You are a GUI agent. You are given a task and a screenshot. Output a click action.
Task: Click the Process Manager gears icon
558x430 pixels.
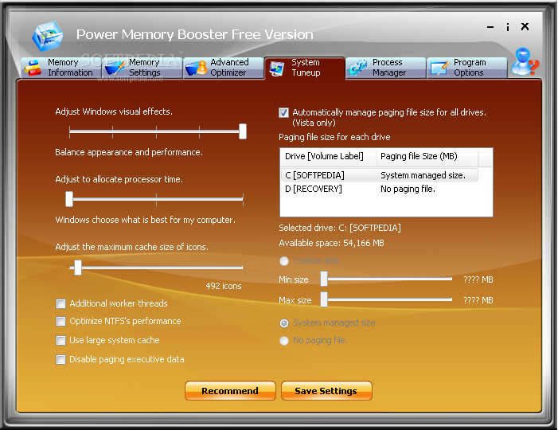pyautogui.click(x=357, y=68)
